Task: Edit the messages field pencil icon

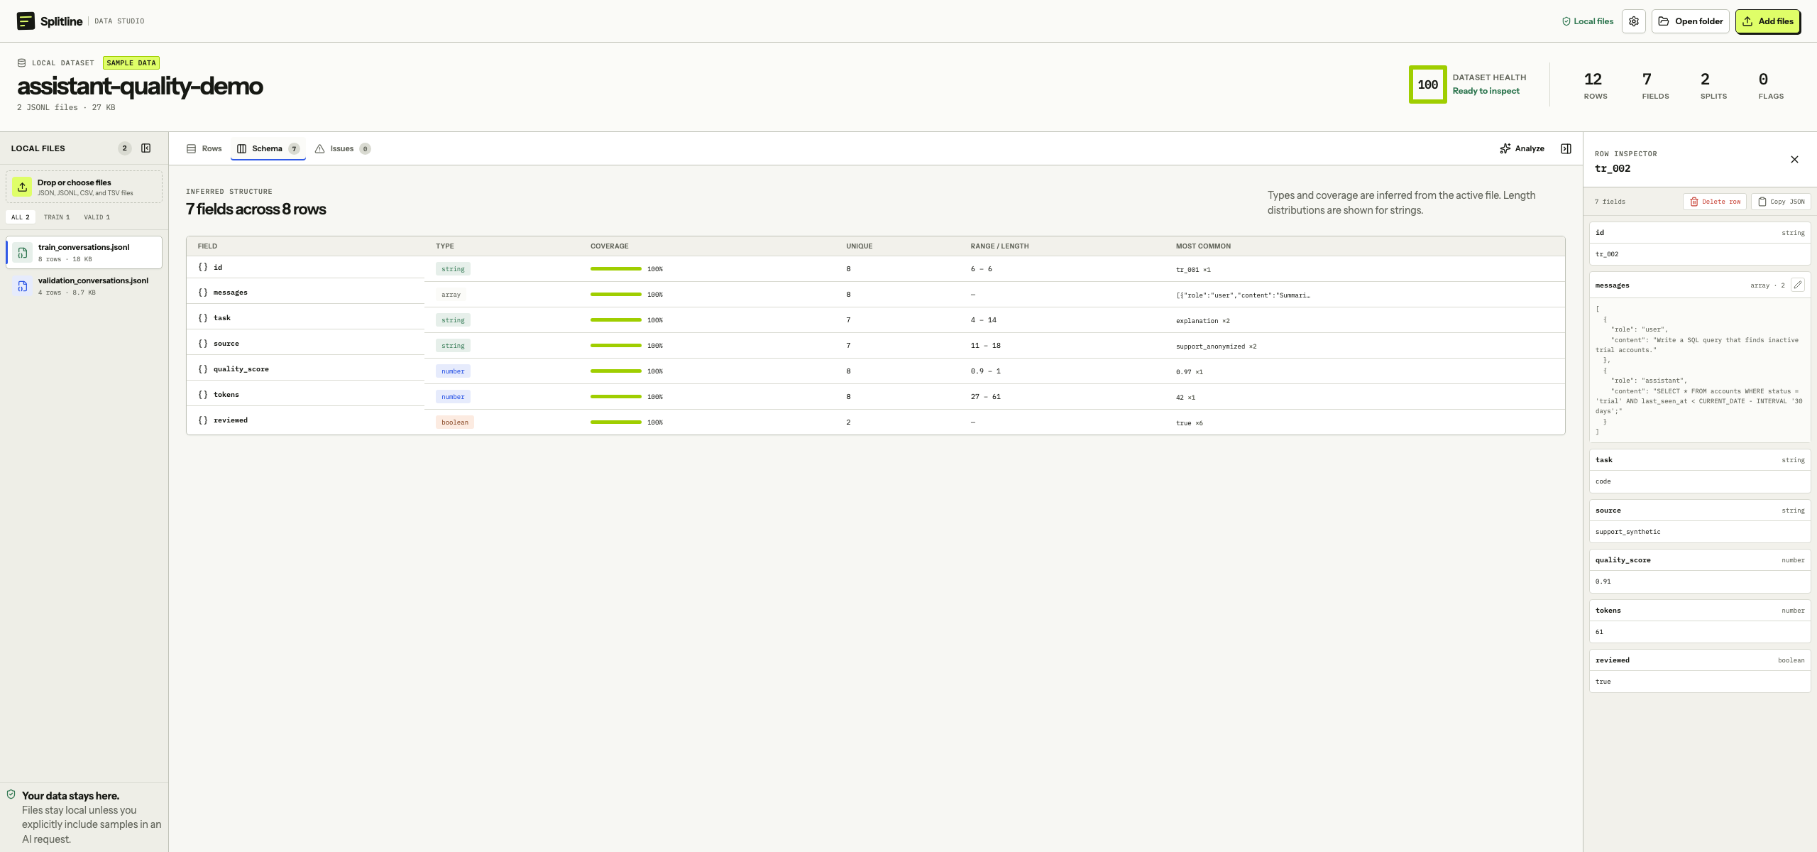Action: pos(1798,285)
